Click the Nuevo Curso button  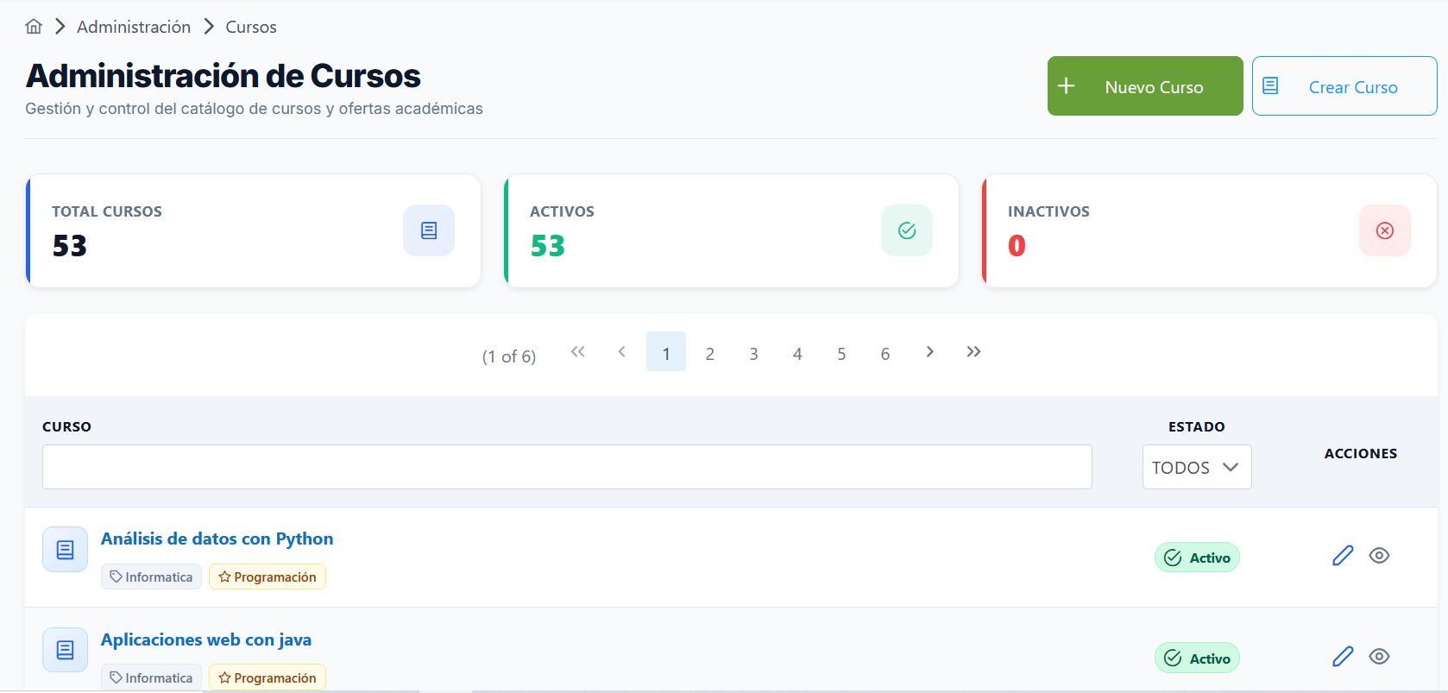(1145, 86)
